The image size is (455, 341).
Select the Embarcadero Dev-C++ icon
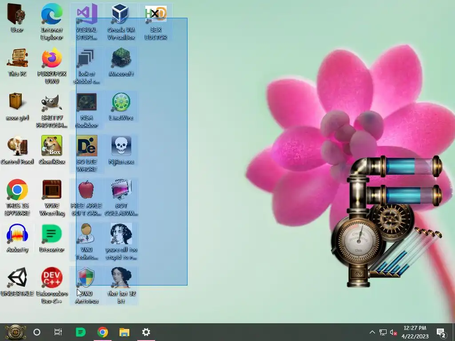tap(52, 285)
